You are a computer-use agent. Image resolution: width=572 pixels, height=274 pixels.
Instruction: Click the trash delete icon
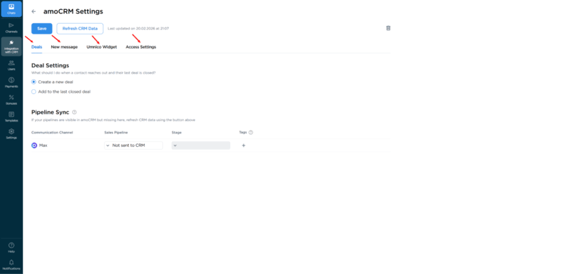click(x=388, y=28)
